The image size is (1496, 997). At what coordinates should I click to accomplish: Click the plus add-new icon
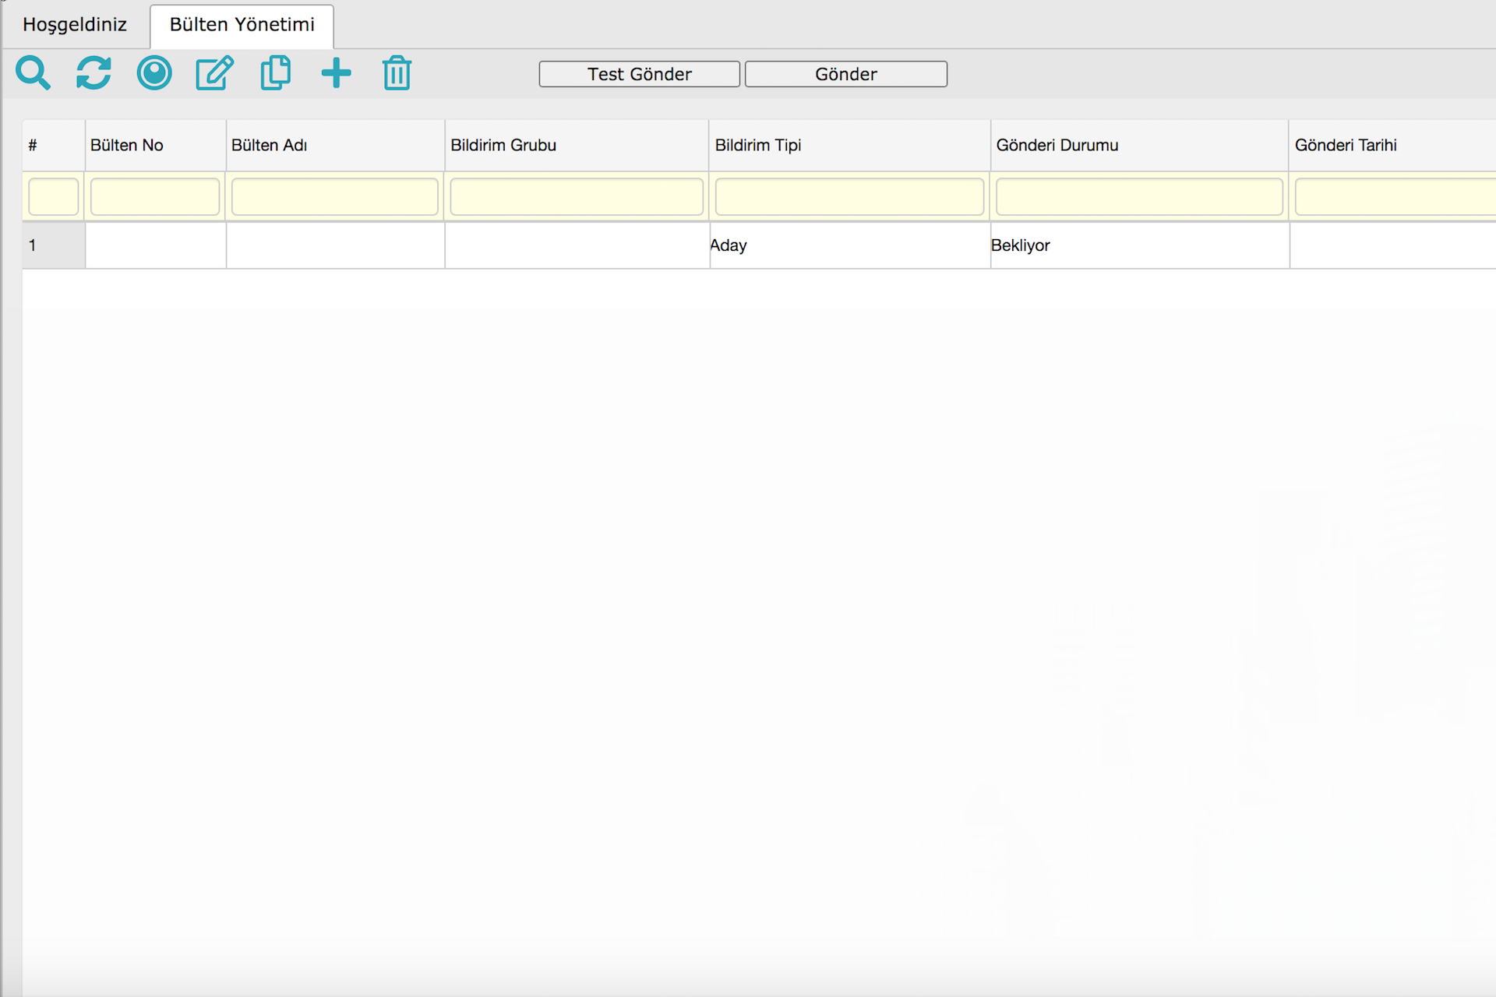pyautogui.click(x=336, y=74)
